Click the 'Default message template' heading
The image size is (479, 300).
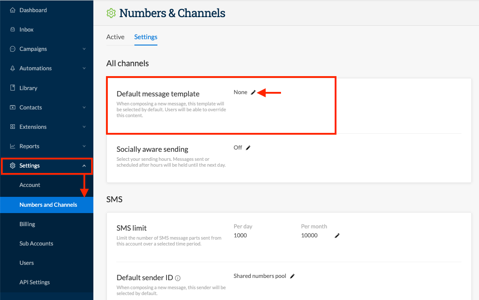[158, 94]
